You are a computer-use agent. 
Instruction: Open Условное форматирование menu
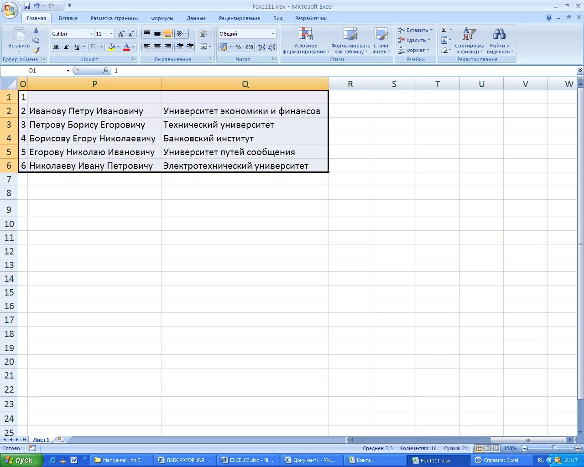[x=306, y=41]
